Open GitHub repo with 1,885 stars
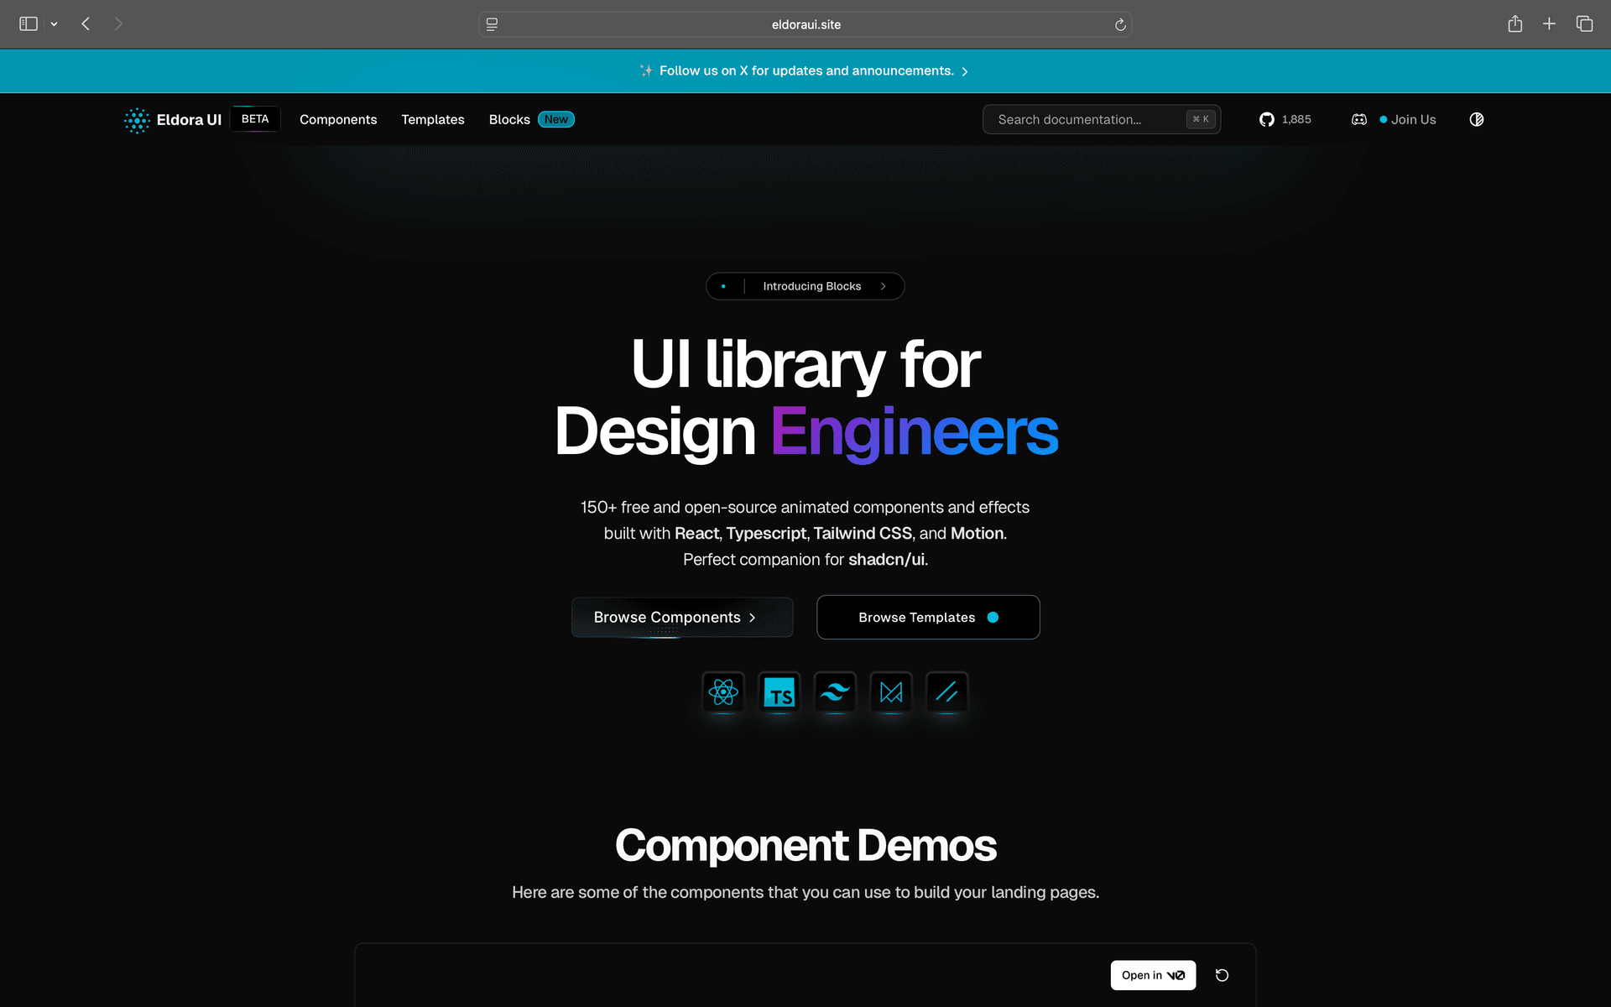The height and width of the screenshot is (1007, 1611). (x=1285, y=119)
